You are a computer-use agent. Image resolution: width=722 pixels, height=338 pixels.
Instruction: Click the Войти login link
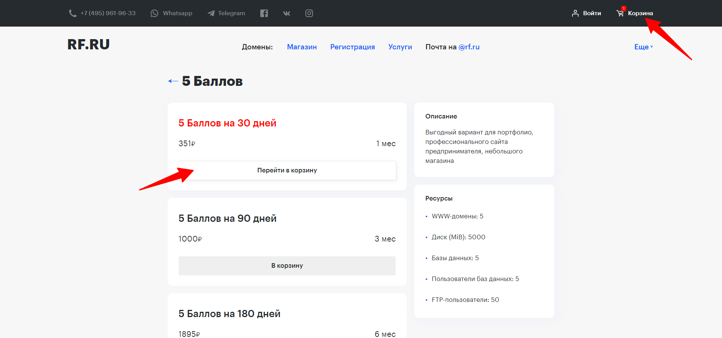[592, 13]
